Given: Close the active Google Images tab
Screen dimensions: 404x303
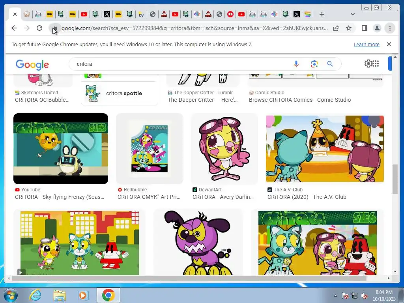Looking at the screenshot, I should 15,15.
